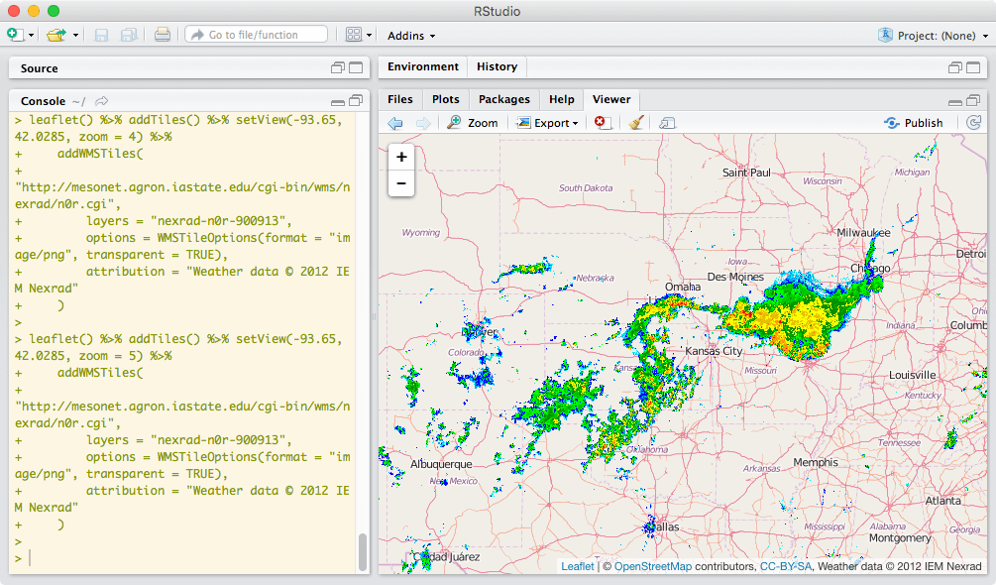Click the Viewer Zoom button
The image size is (996, 585).
[472, 123]
